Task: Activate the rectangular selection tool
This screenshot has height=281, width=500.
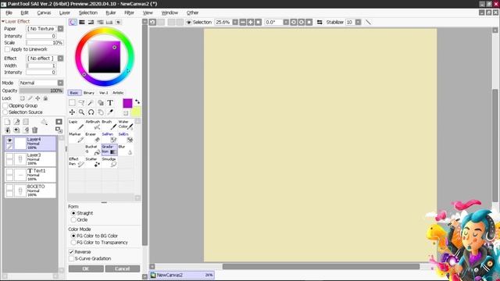Action: coord(72,102)
